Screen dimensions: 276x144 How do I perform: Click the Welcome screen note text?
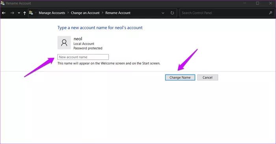[x=109, y=64]
